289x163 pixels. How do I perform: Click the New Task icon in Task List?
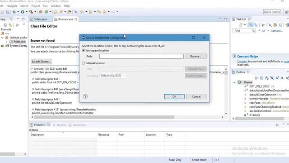(241, 25)
